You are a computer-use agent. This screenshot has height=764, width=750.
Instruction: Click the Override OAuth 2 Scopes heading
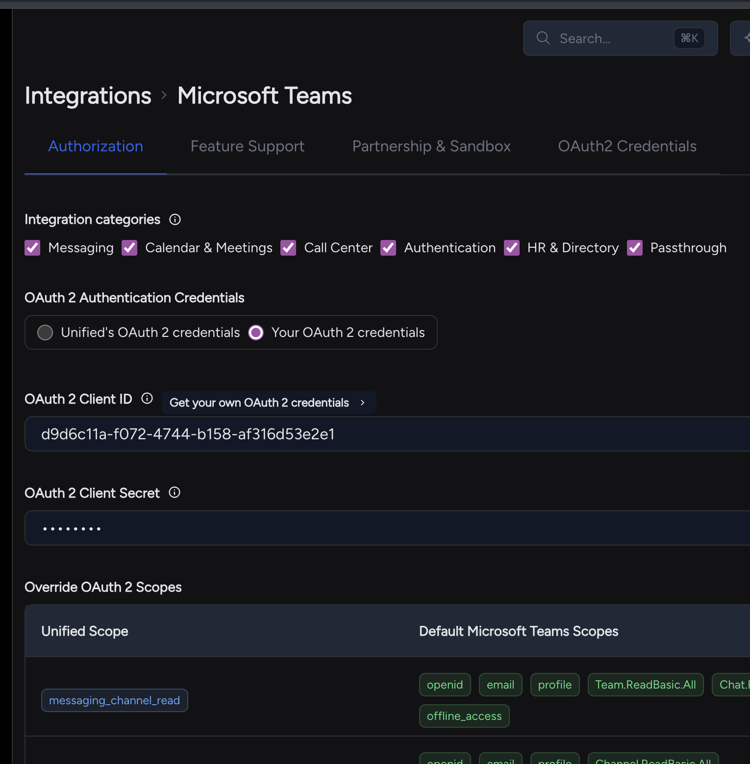tap(103, 587)
